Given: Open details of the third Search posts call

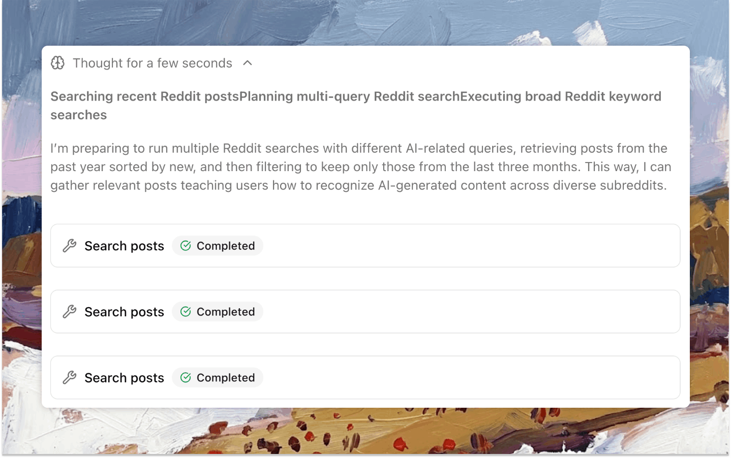Looking at the screenshot, I should 365,377.
